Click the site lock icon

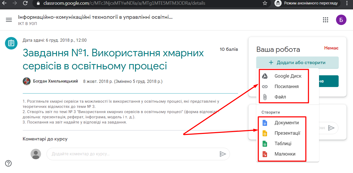pyautogui.click(x=38, y=3)
